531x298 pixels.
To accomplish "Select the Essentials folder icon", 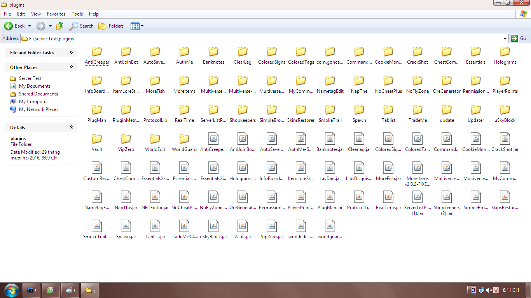I will pyautogui.click(x=476, y=52).
